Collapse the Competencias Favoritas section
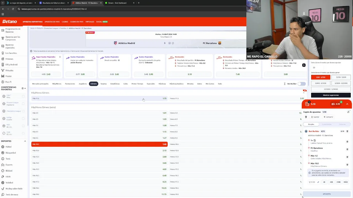Viewport: 353px width, 198px height. (25, 88)
